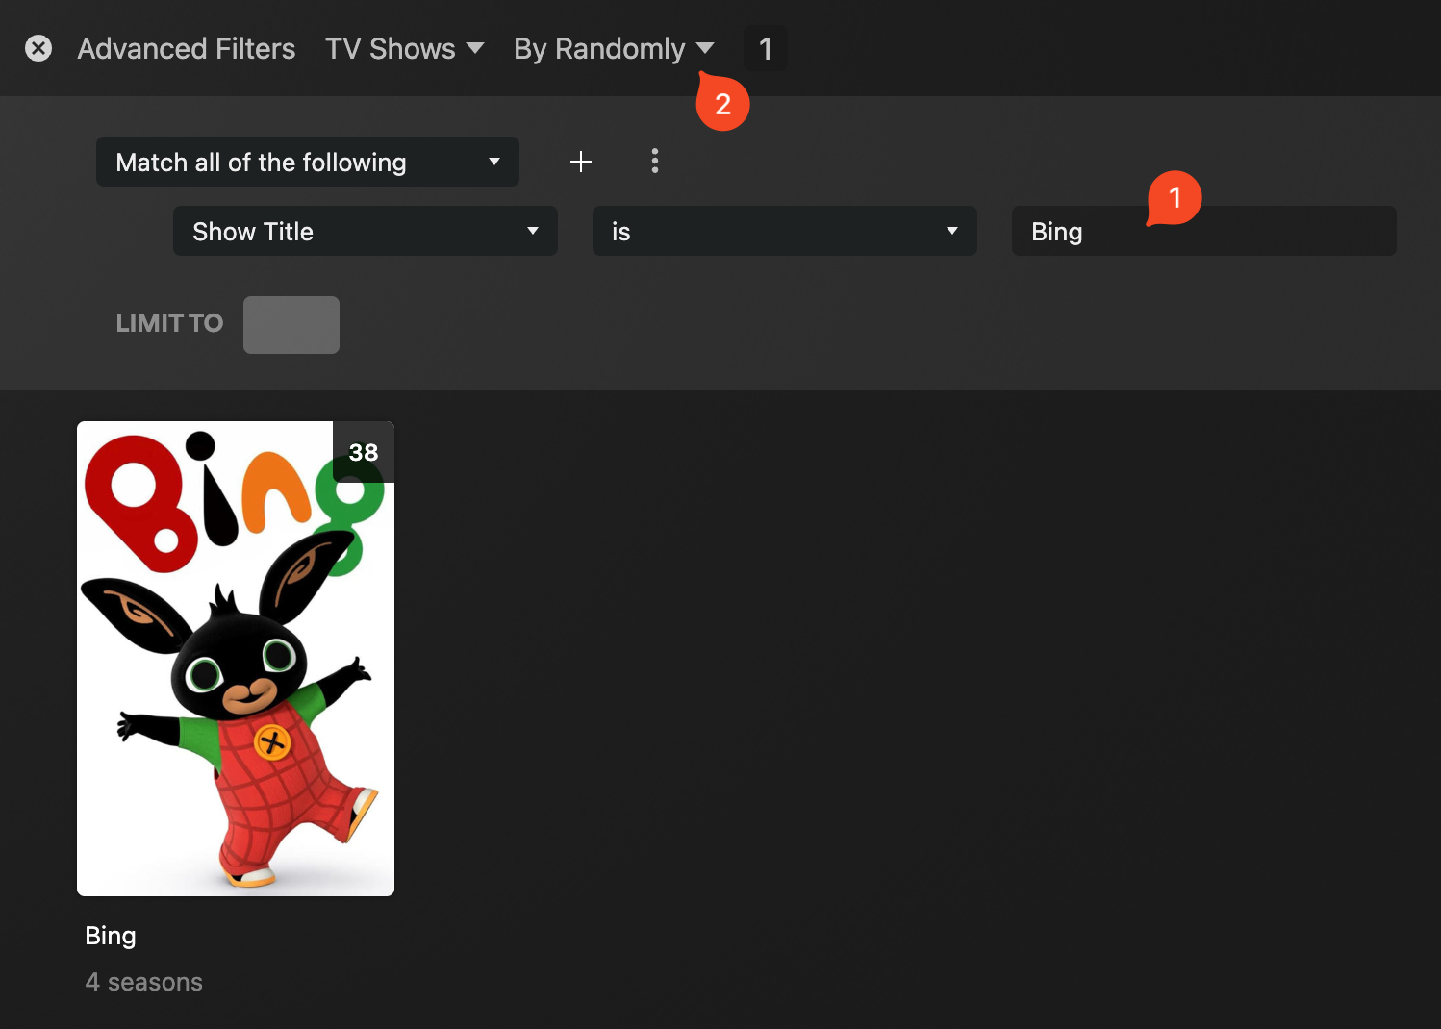The width and height of the screenshot is (1441, 1029).
Task: Open the Bing title link below poster
Action: [x=111, y=936]
